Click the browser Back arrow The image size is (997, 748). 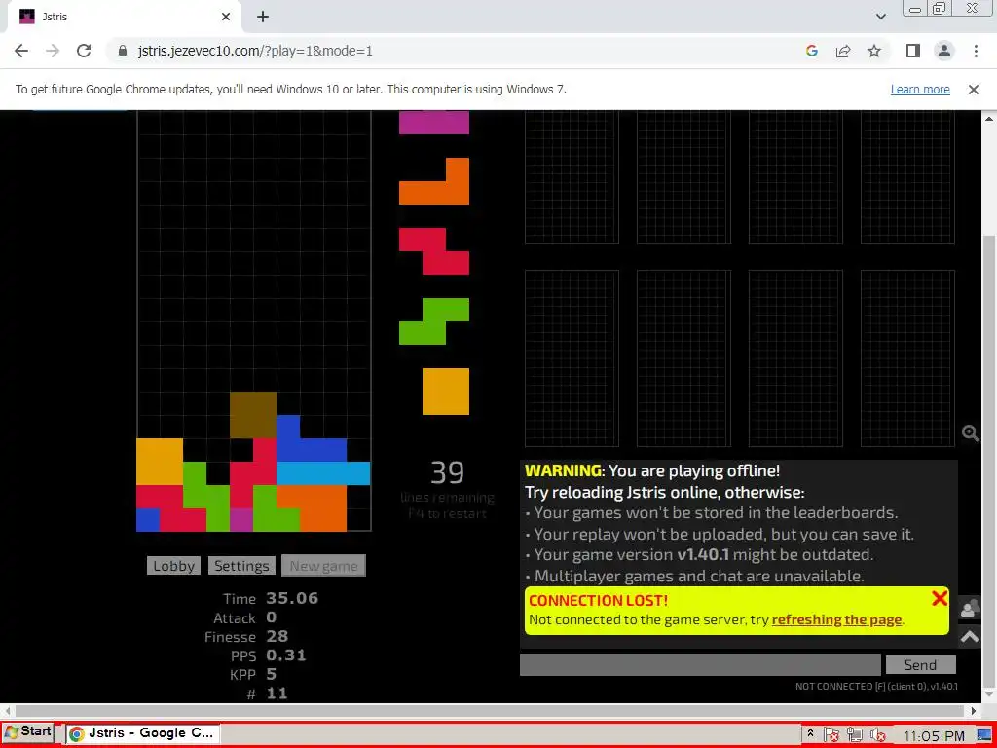[x=21, y=51]
